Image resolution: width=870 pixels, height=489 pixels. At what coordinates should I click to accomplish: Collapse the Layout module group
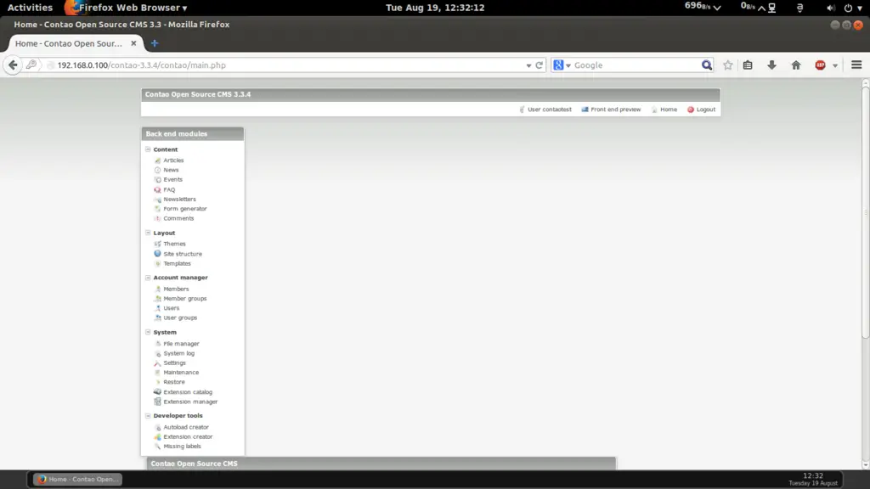point(148,233)
